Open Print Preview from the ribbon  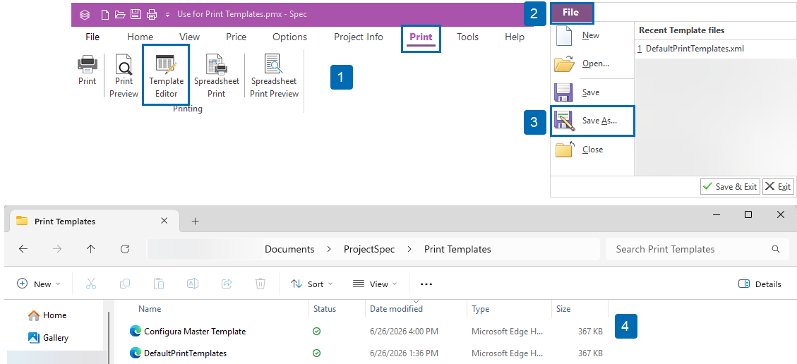[x=124, y=75]
